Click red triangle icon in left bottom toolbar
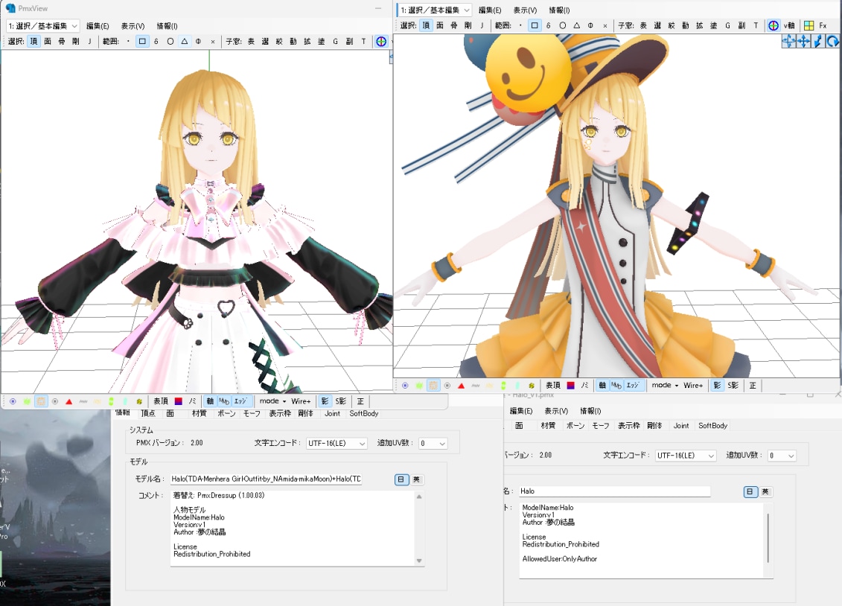The image size is (842, 606). coord(68,401)
